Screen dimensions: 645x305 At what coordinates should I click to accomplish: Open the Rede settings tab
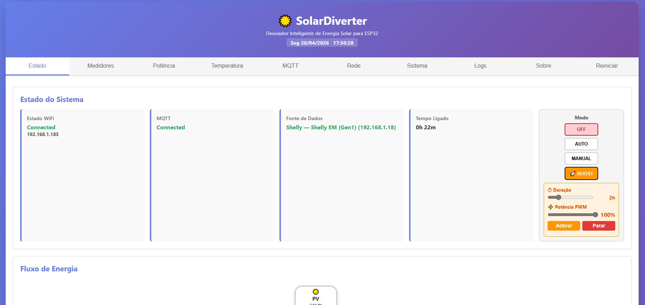coord(353,66)
